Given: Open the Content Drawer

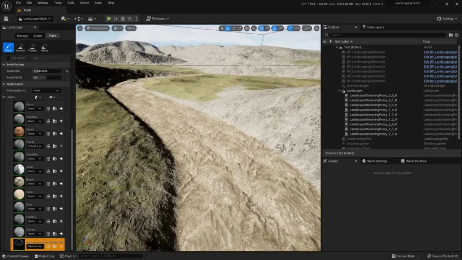Looking at the screenshot, I should tap(15, 256).
